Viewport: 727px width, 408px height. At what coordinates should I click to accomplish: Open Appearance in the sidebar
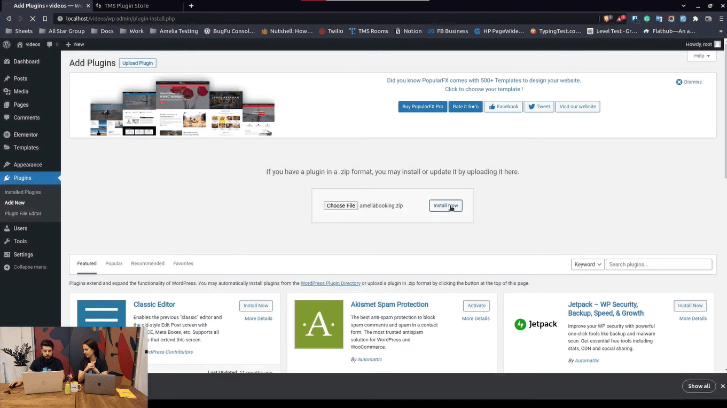(28, 165)
